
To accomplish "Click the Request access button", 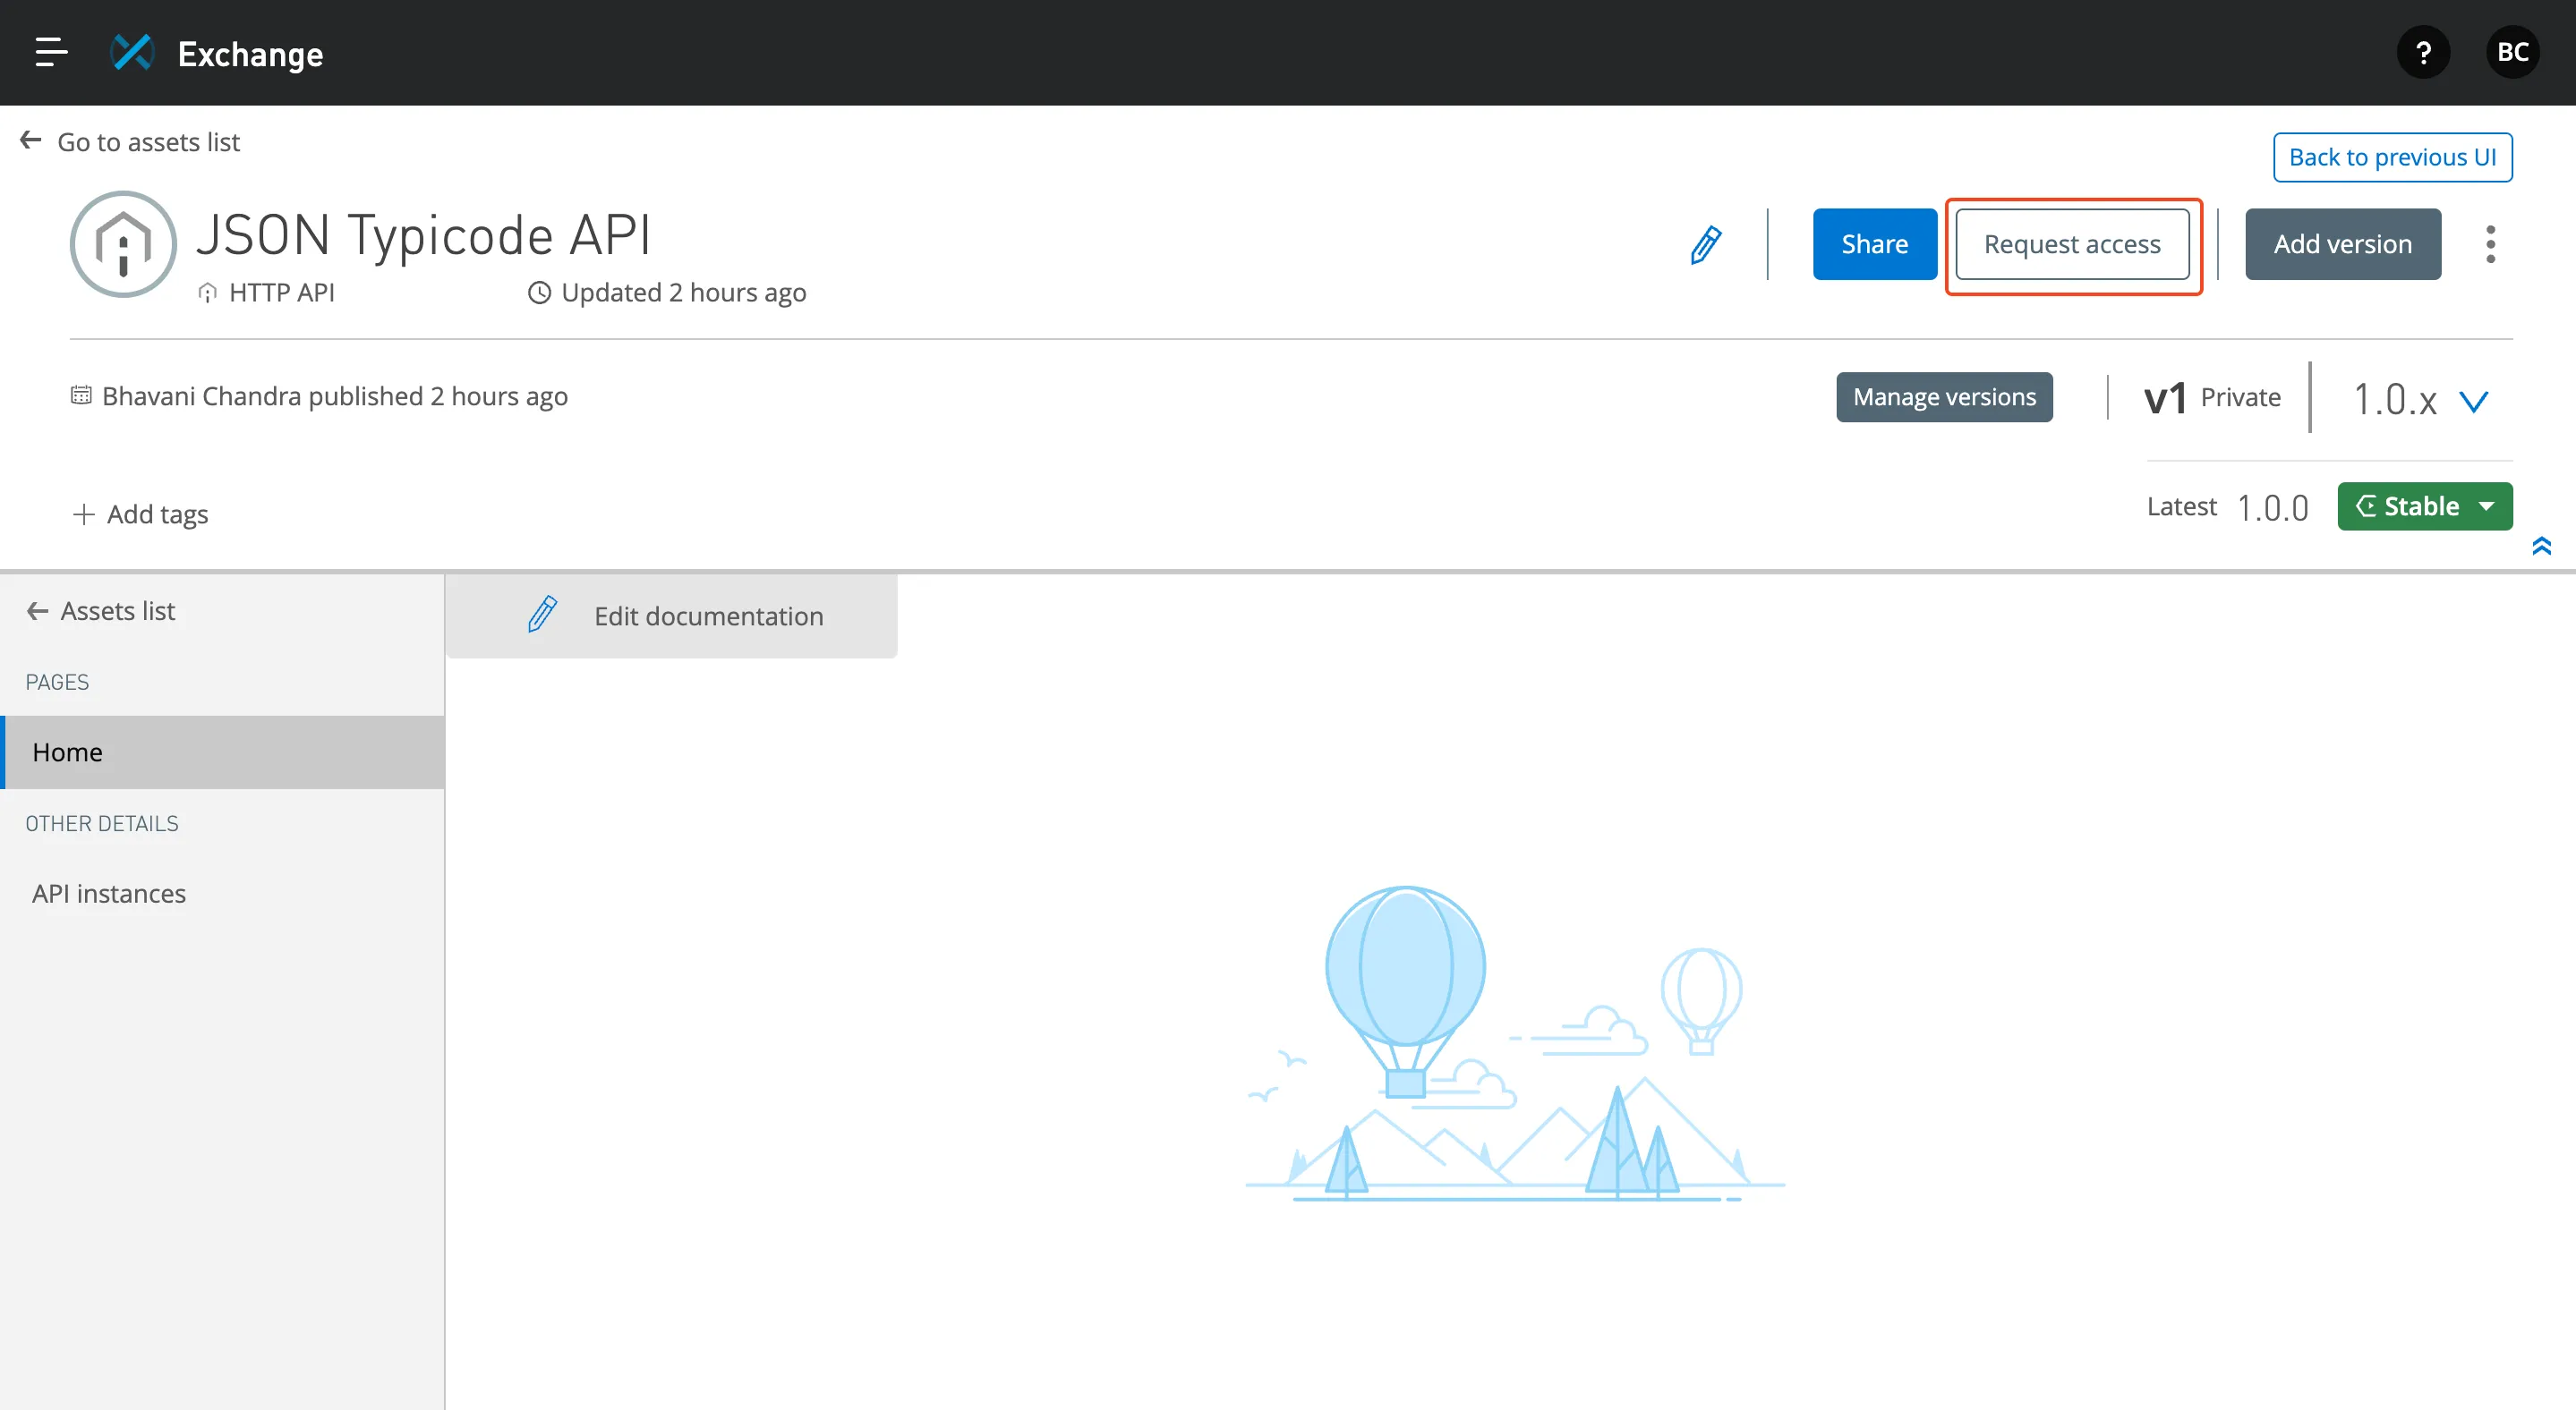I will point(2072,244).
